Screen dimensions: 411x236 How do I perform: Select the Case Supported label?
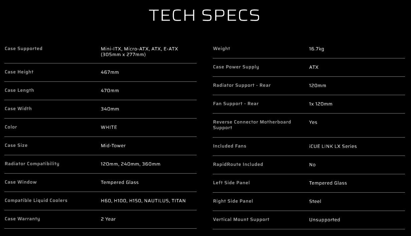point(23,49)
